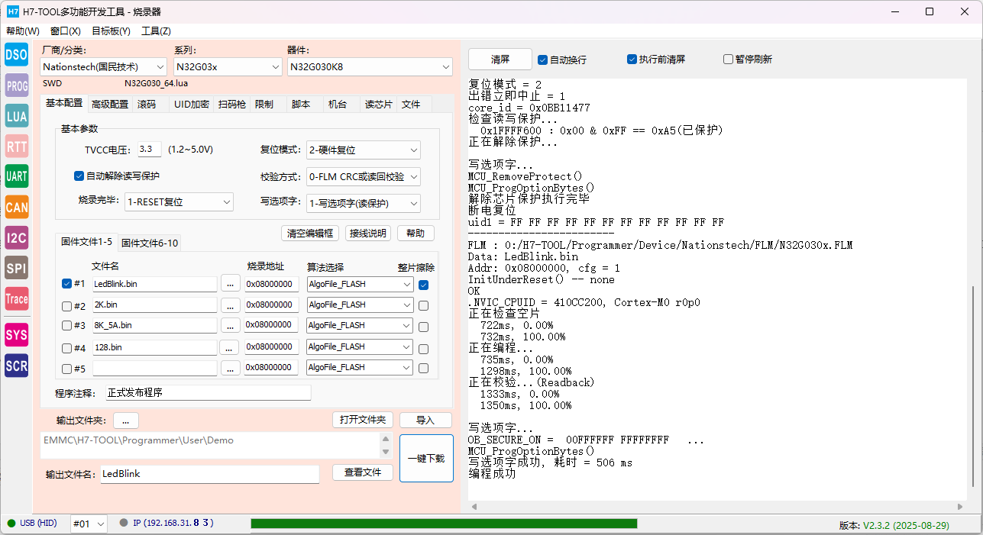Switch to the RTT viewer icon
The height and width of the screenshot is (535, 983).
(x=17, y=147)
